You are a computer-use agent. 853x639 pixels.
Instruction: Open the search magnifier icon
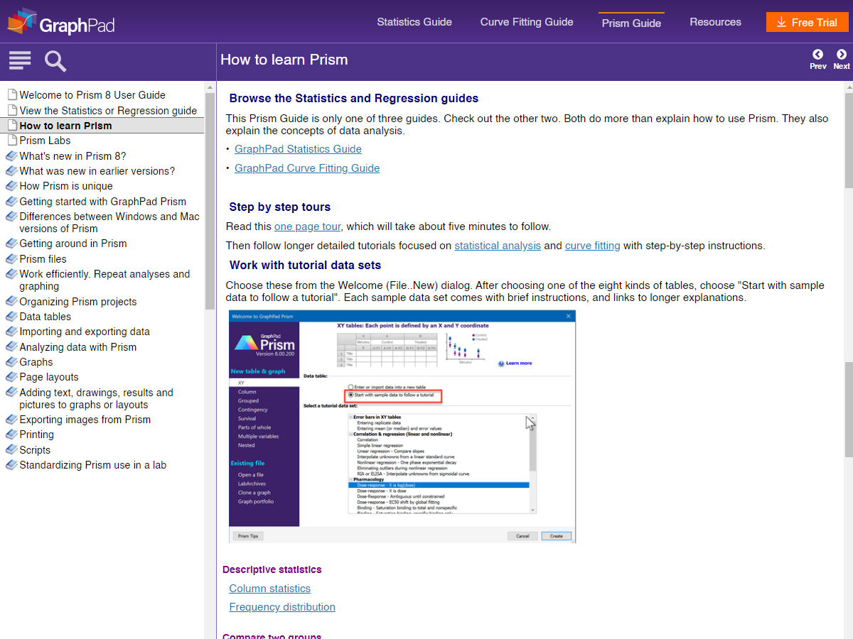(55, 61)
